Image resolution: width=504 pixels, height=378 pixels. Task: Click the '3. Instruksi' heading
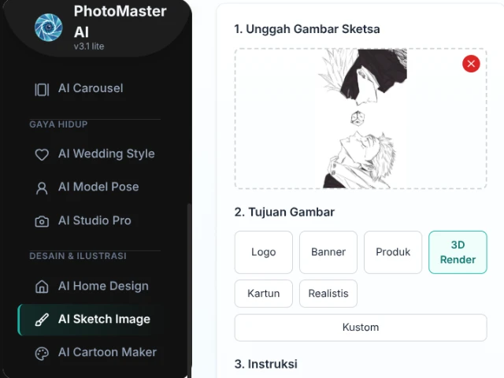(266, 364)
